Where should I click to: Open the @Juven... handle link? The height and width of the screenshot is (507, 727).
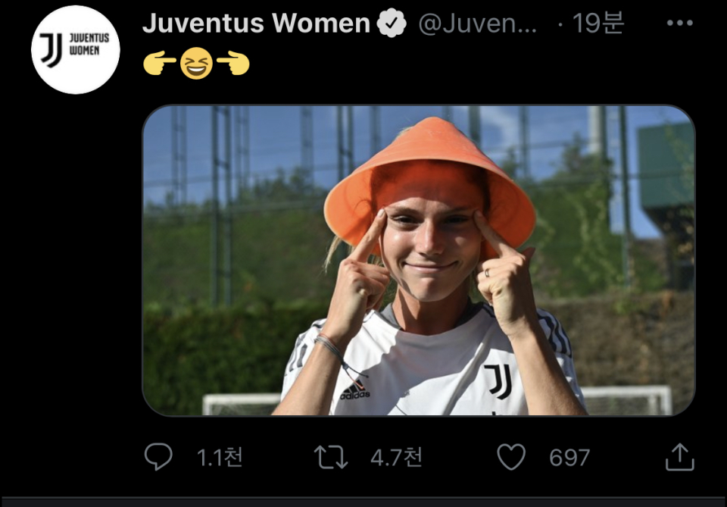[x=478, y=23]
